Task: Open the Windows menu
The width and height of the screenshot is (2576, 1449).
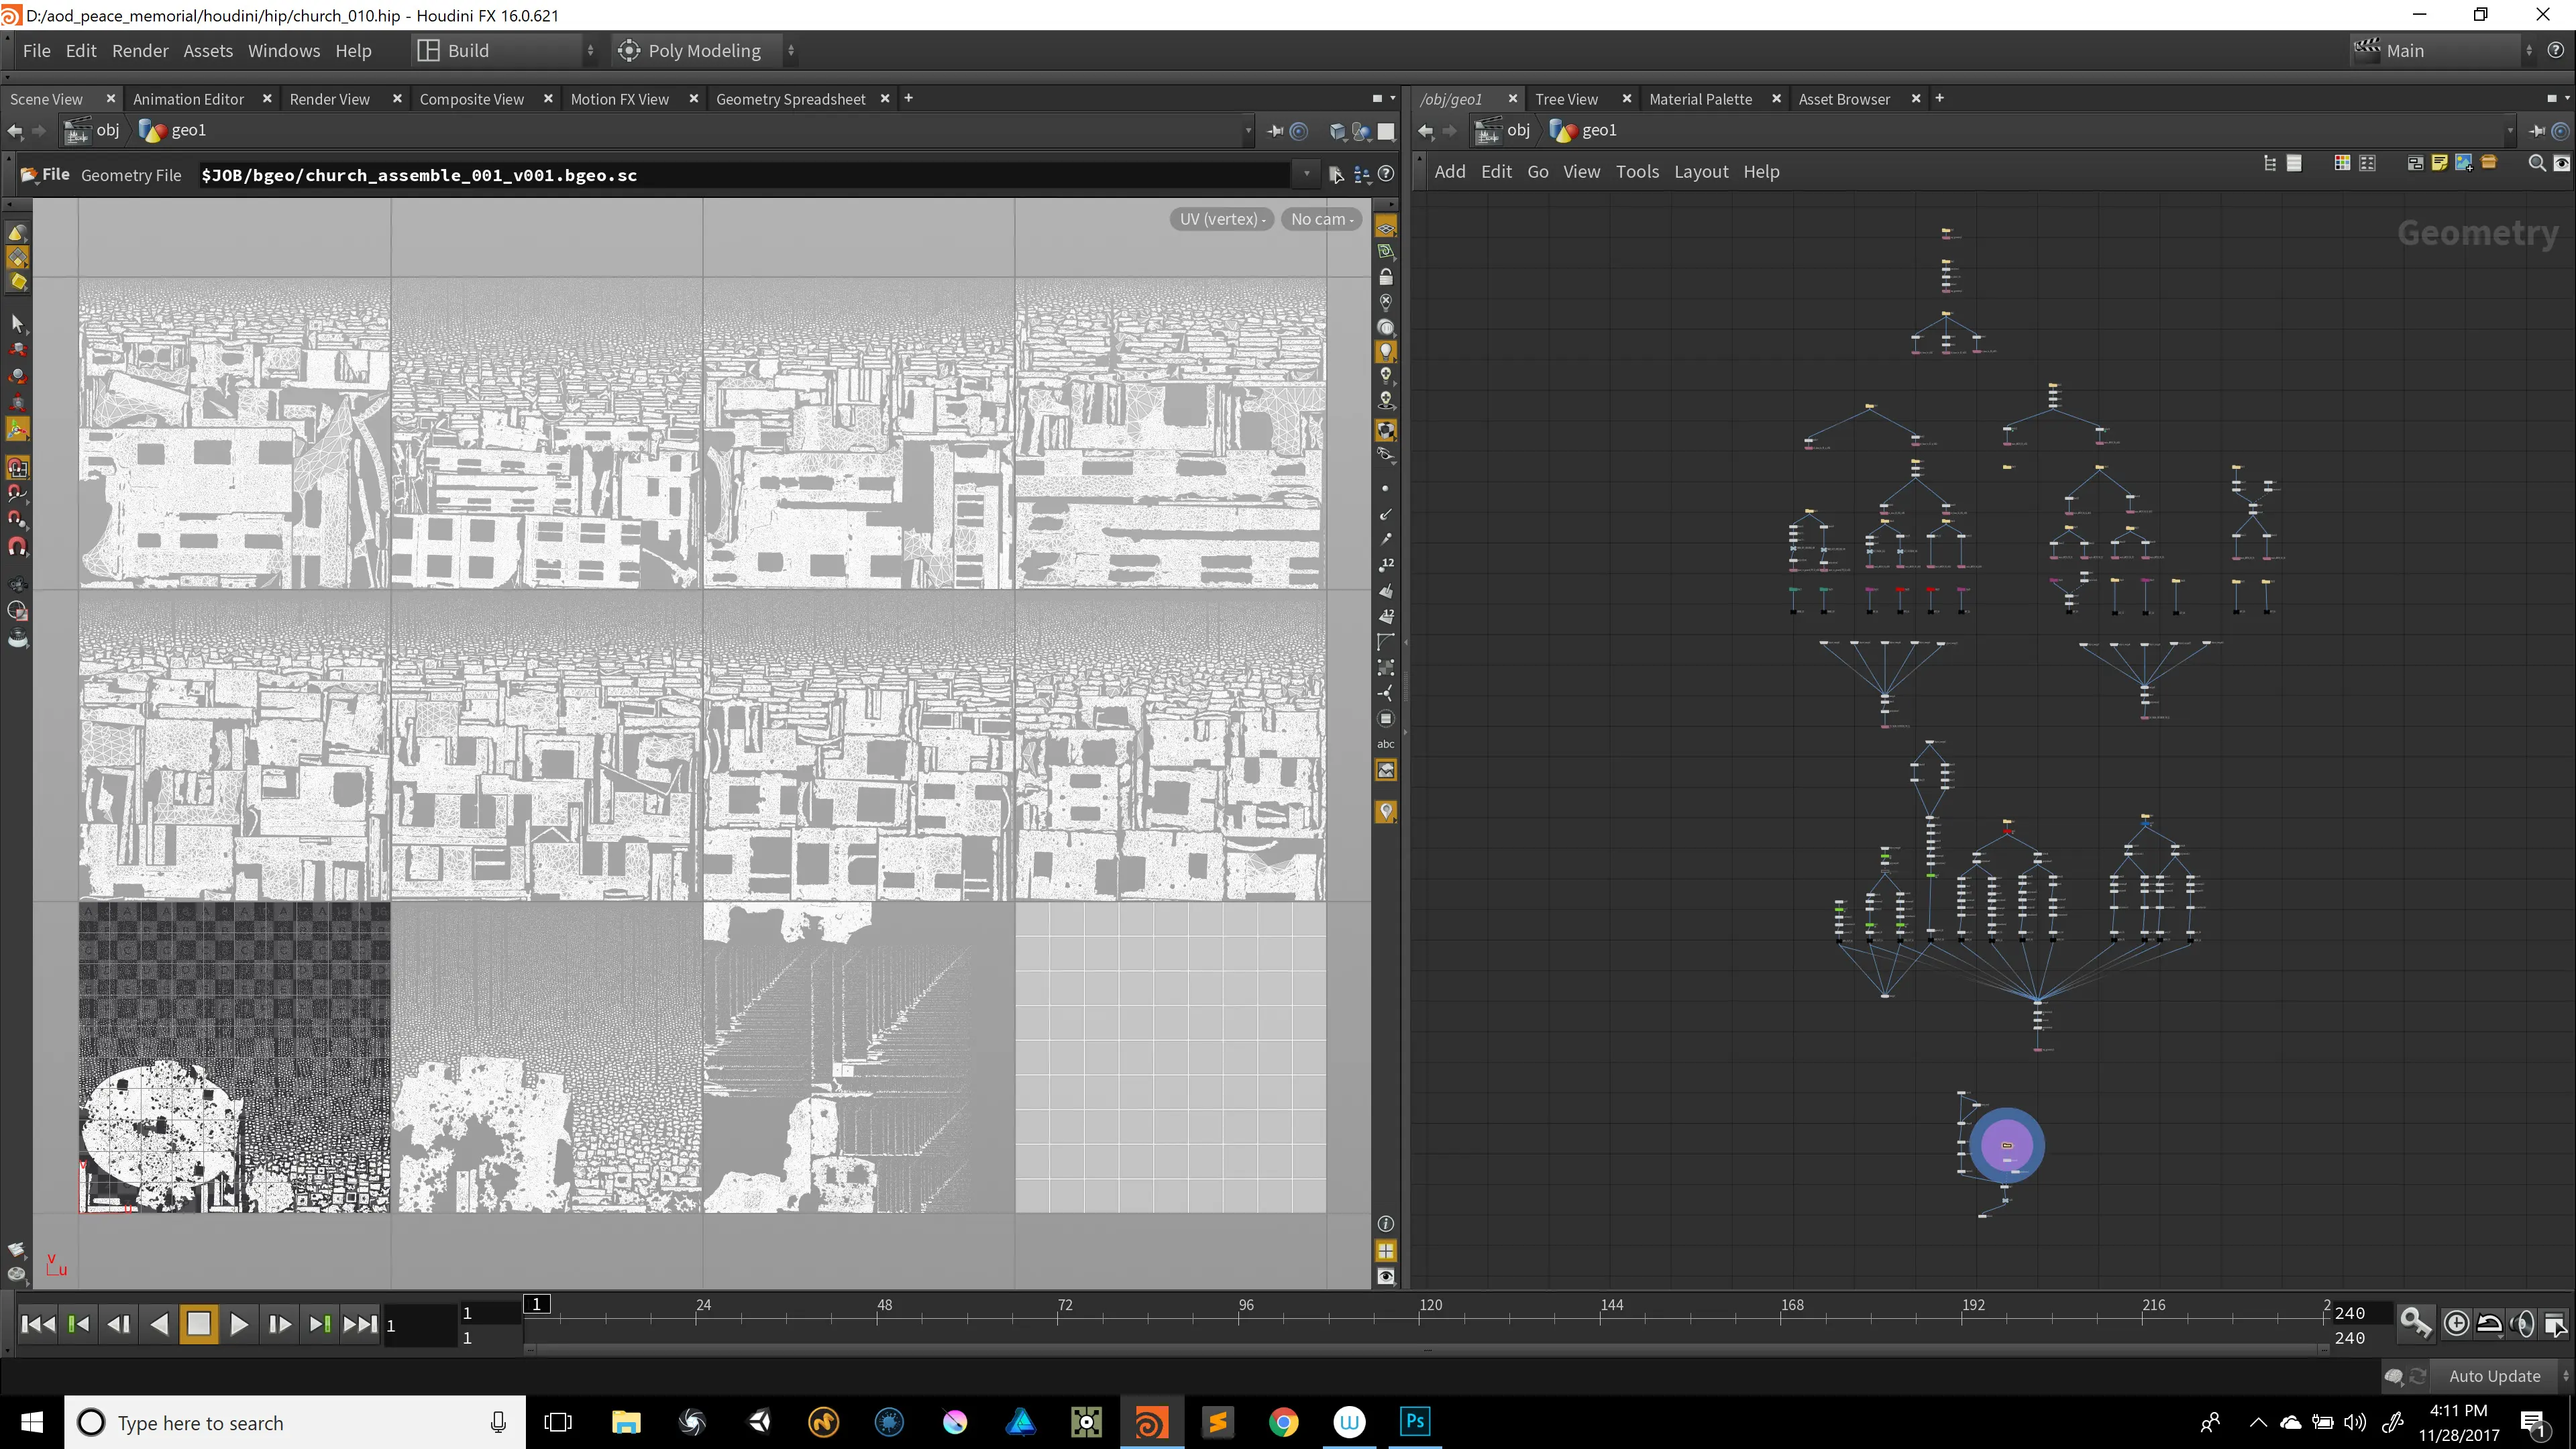Action: (284, 50)
